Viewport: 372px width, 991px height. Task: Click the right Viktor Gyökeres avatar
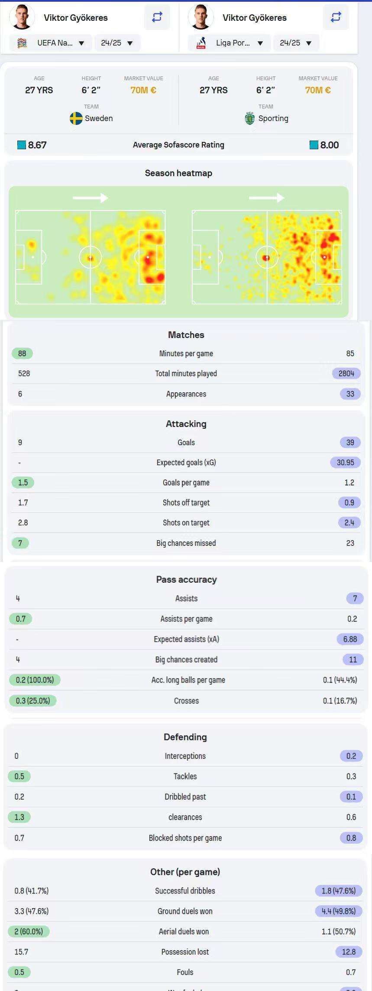(x=201, y=17)
